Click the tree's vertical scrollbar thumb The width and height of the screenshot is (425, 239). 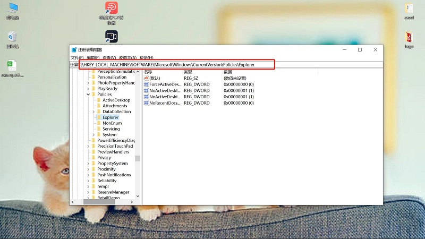138,158
